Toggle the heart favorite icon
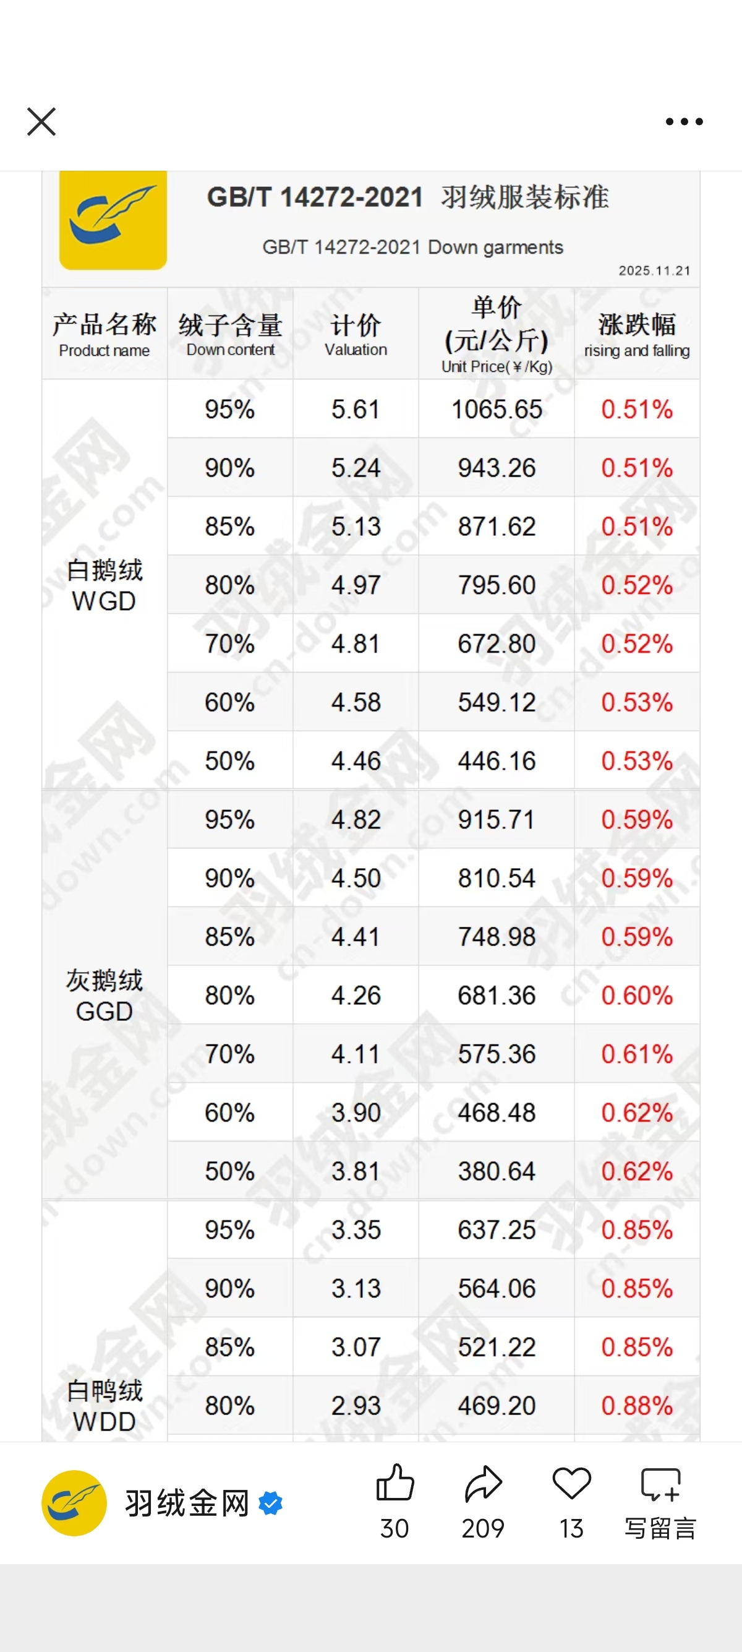Image resolution: width=742 pixels, height=1652 pixels. pos(571,1484)
